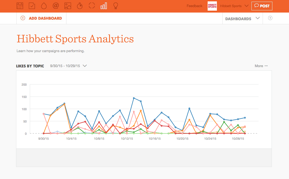The image size is (289, 179).
Task: Open the bar chart analytics icon
Action: 104,6
